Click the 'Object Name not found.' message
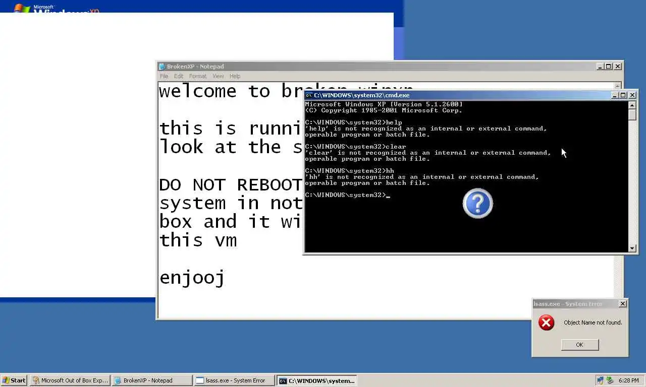 point(593,322)
